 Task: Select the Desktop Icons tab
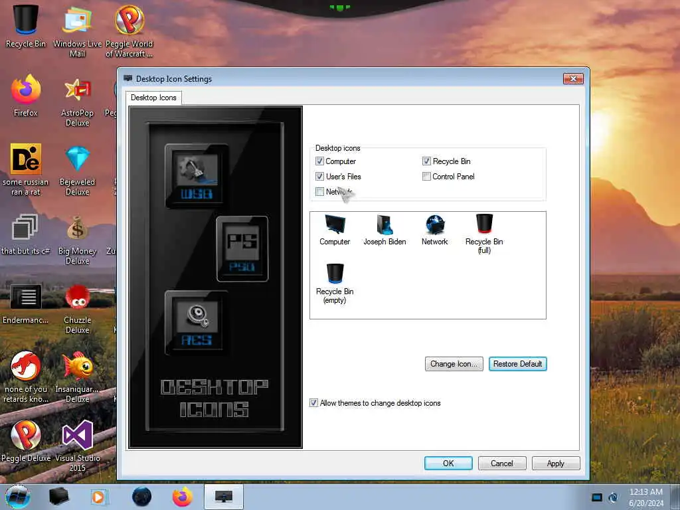[x=153, y=98]
